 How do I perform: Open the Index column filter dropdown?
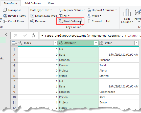pyautogui.click(x=56, y=43)
